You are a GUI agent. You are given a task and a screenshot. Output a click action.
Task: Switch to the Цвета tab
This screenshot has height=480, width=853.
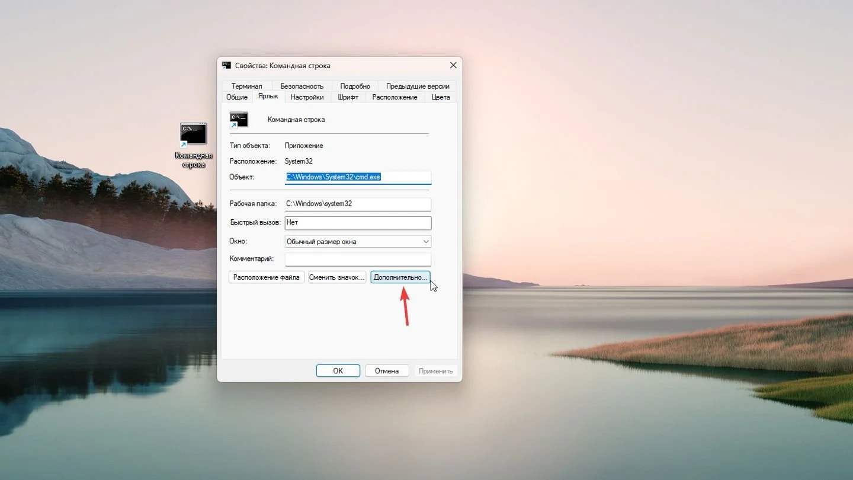tap(441, 97)
